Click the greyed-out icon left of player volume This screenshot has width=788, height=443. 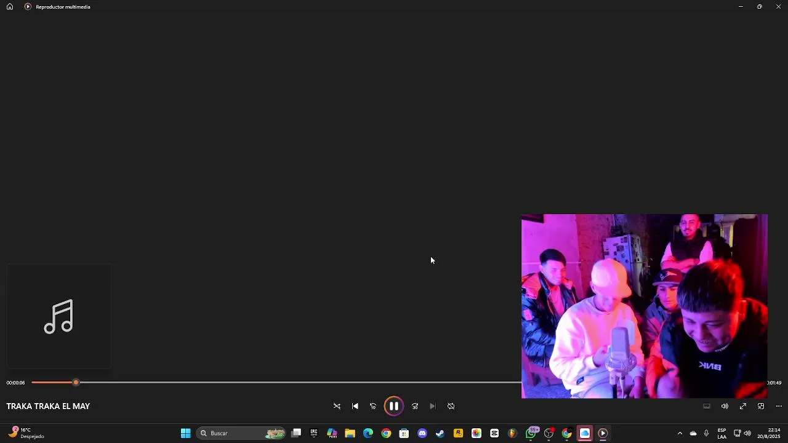[707, 406]
